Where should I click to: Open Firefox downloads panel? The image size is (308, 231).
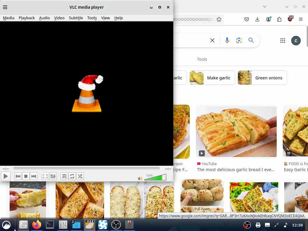(257, 19)
